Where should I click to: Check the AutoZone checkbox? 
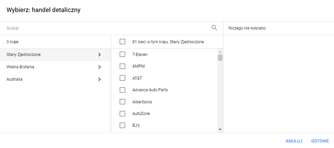coord(123,114)
